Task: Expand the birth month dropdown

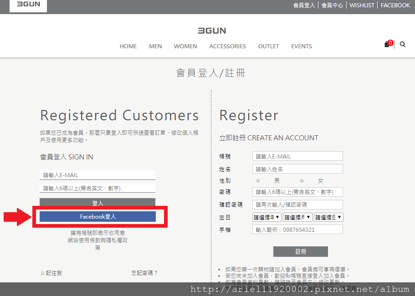Action: click(297, 217)
